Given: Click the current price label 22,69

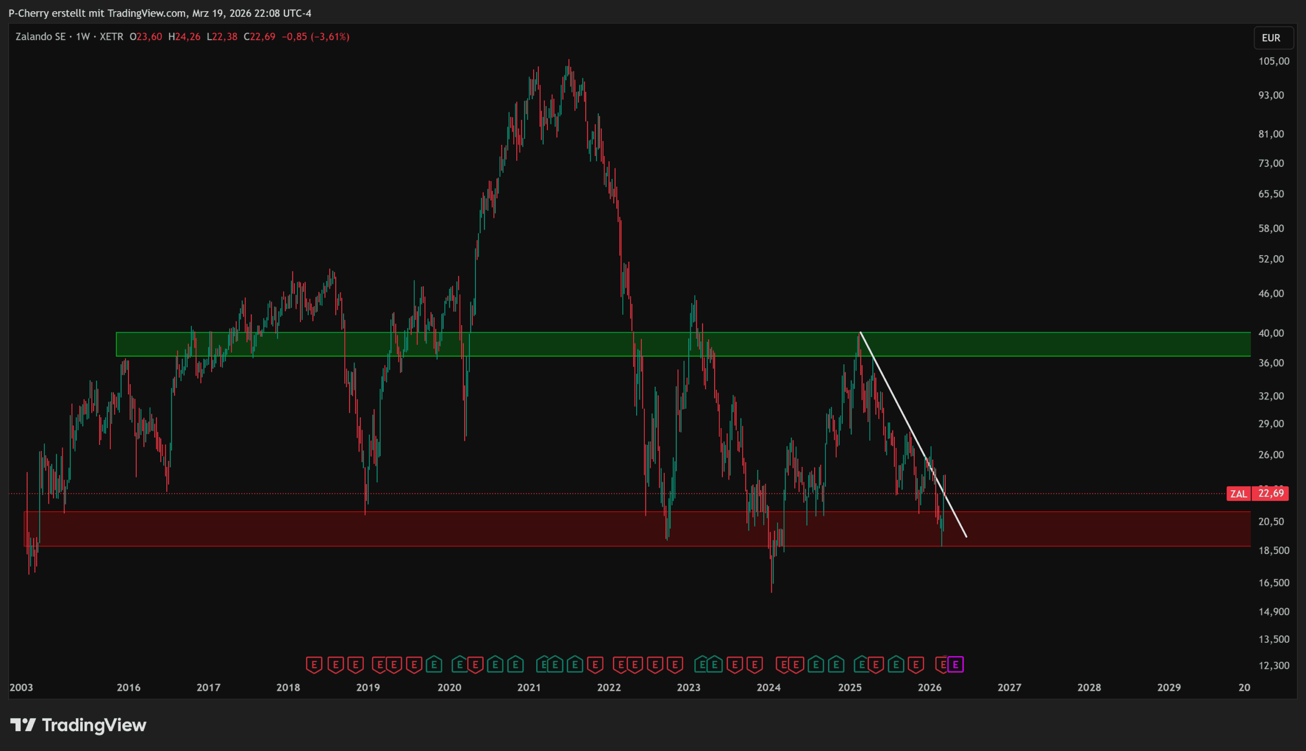Looking at the screenshot, I should [1271, 494].
